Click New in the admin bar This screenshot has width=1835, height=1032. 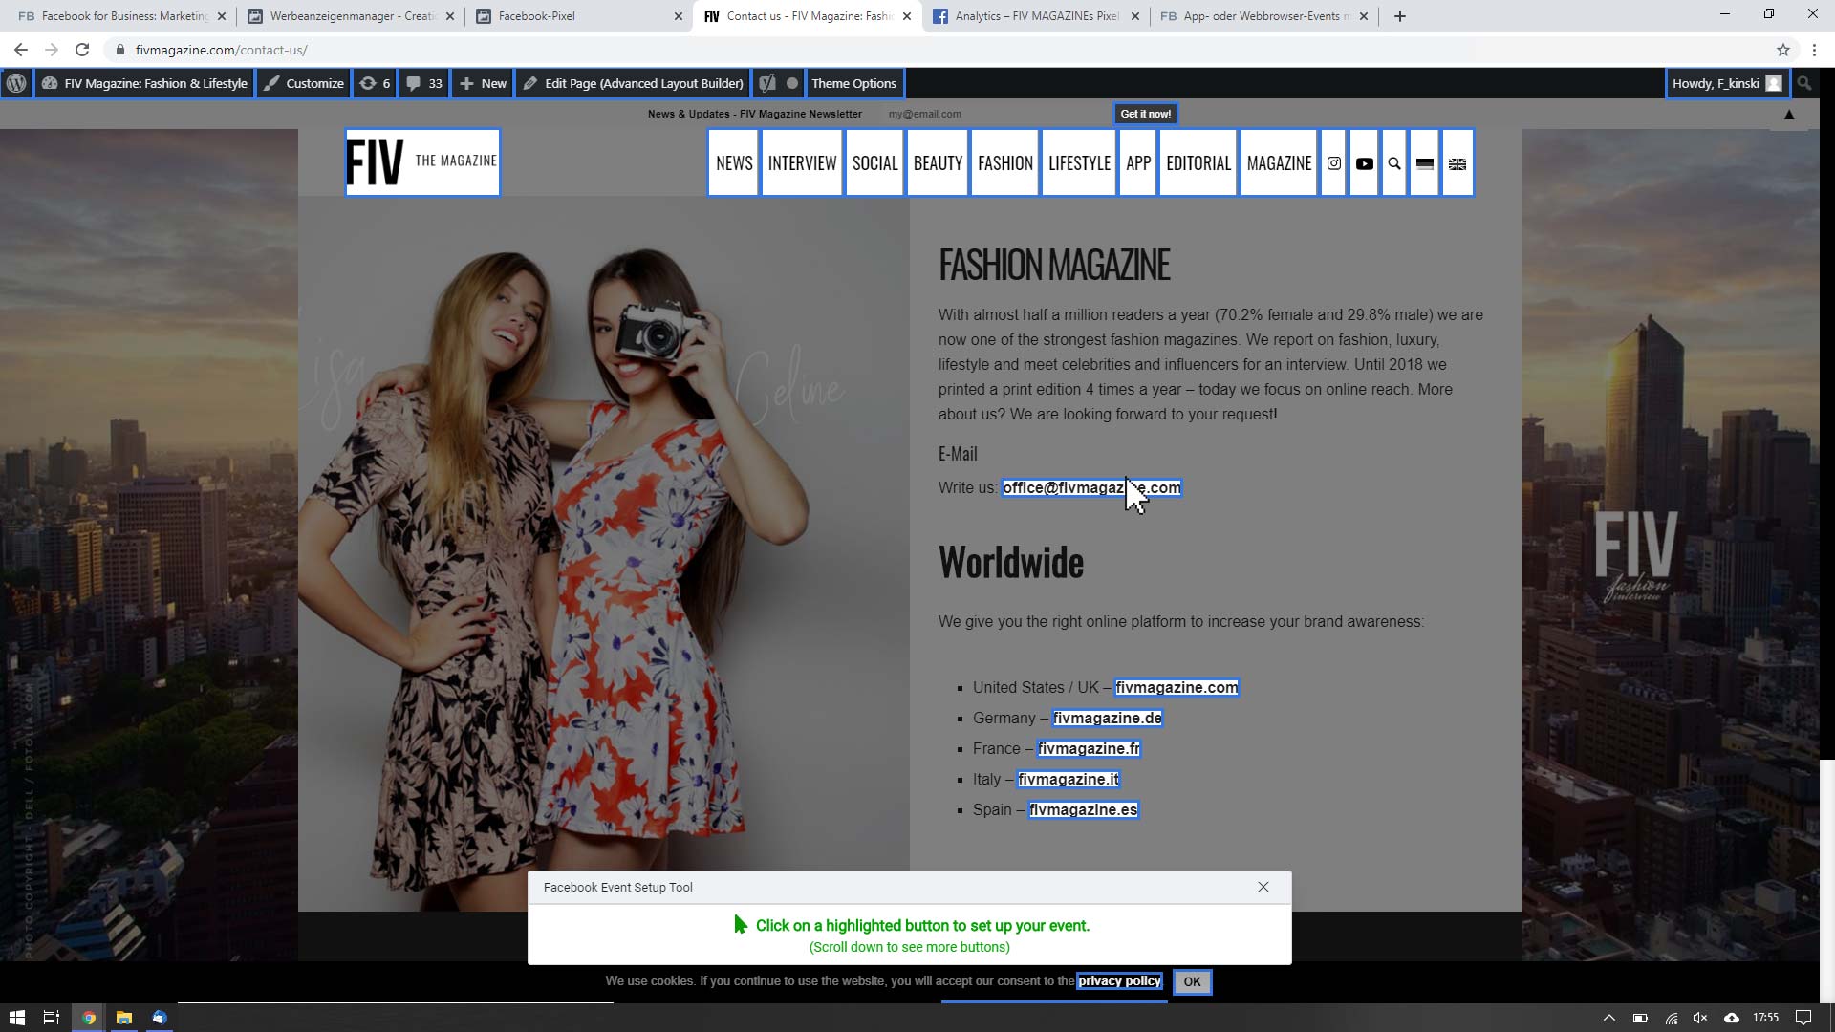(484, 83)
